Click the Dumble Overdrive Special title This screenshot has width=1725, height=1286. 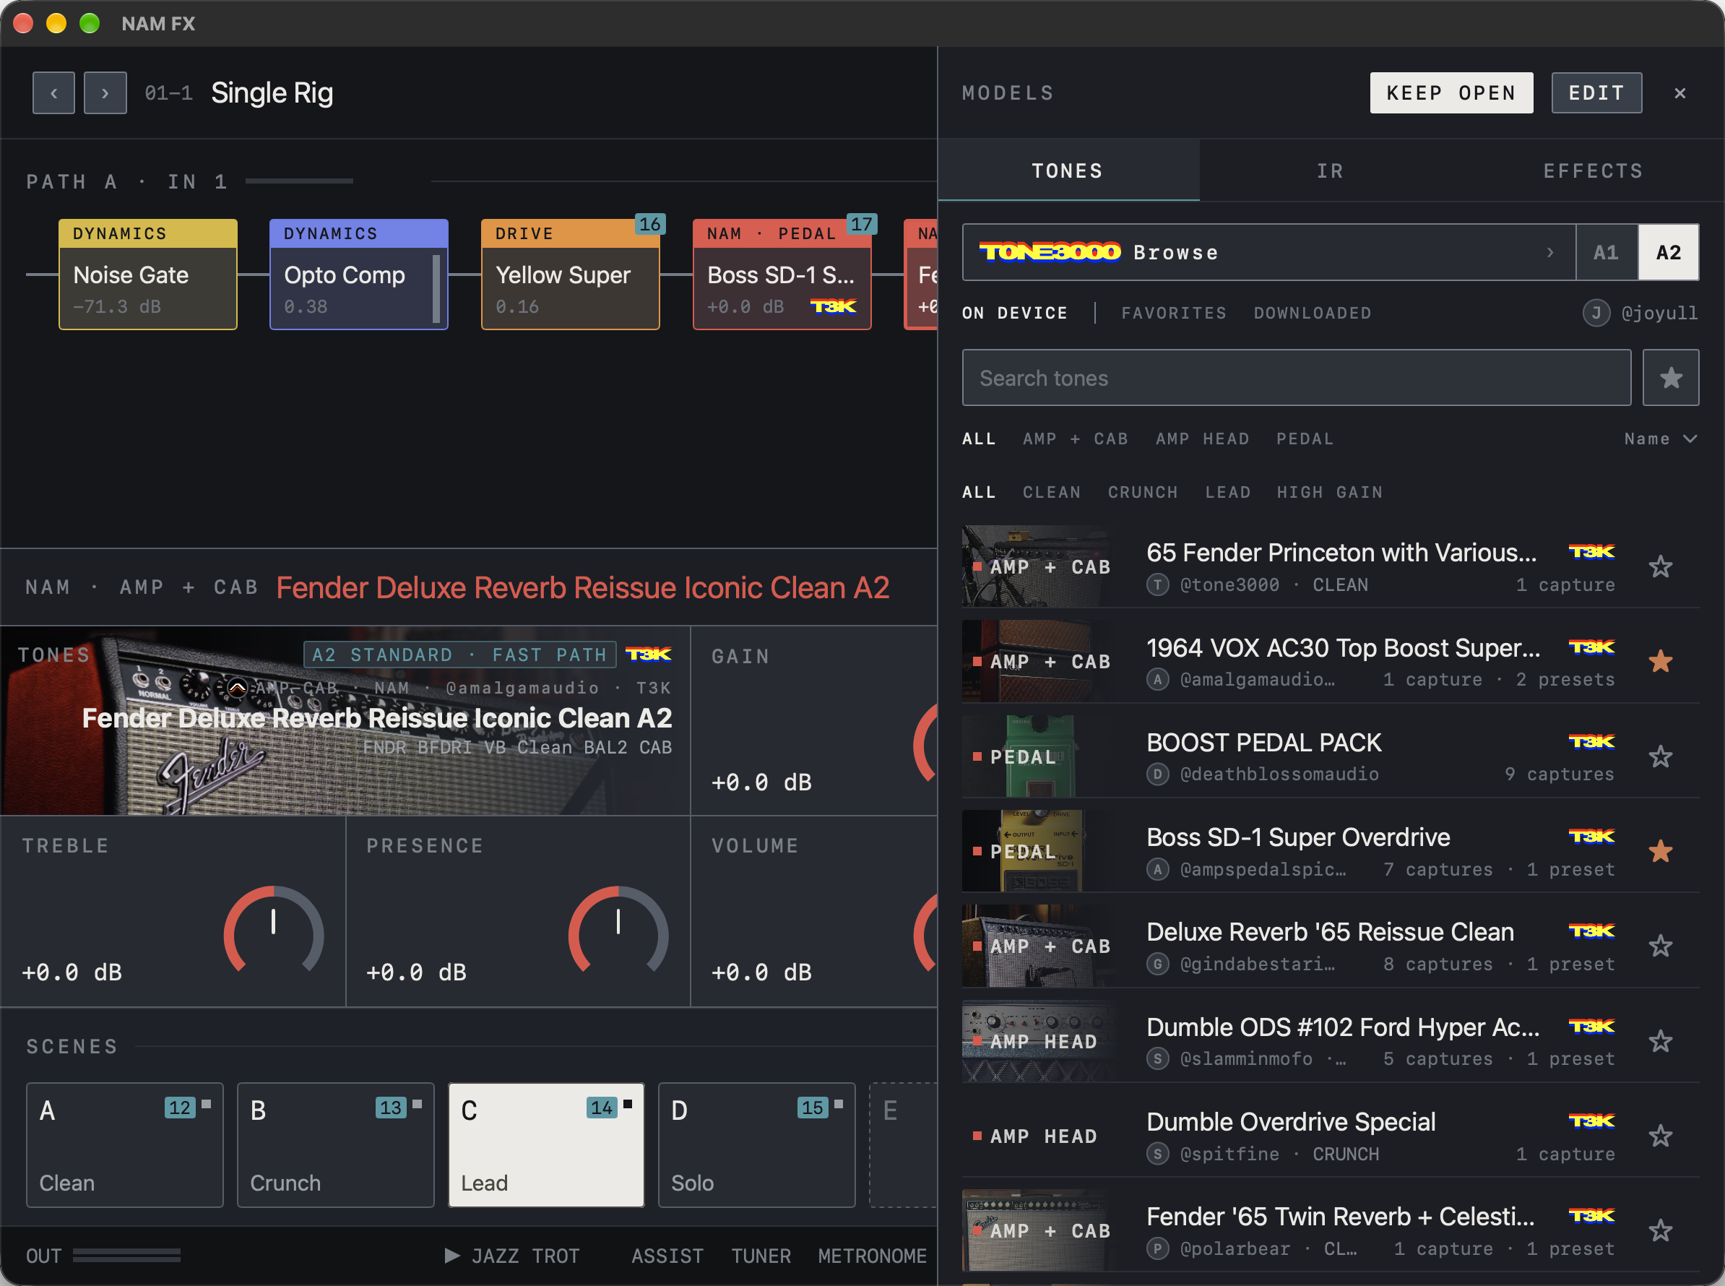[1291, 1122]
